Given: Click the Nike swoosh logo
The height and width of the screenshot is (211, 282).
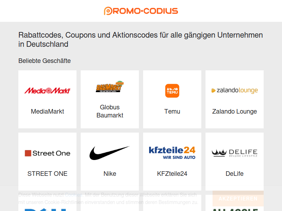Looking at the screenshot, I should (x=110, y=153).
